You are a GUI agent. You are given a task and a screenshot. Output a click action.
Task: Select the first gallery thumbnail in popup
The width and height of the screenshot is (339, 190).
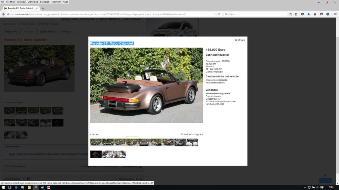pos(96,142)
